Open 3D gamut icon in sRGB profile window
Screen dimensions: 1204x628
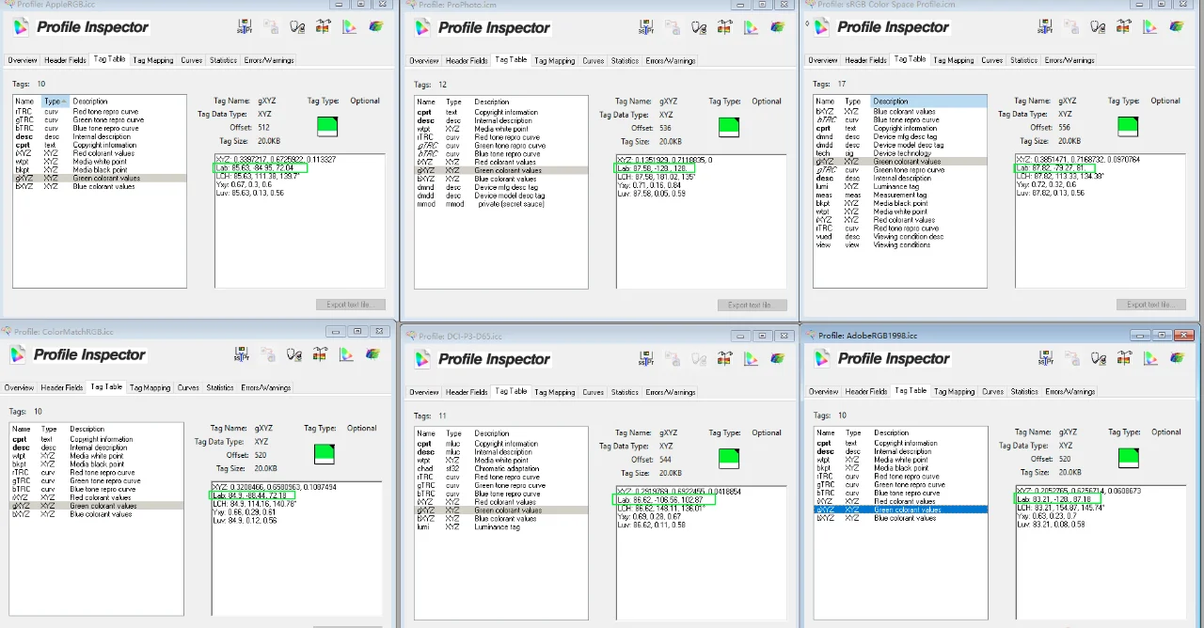[1178, 27]
